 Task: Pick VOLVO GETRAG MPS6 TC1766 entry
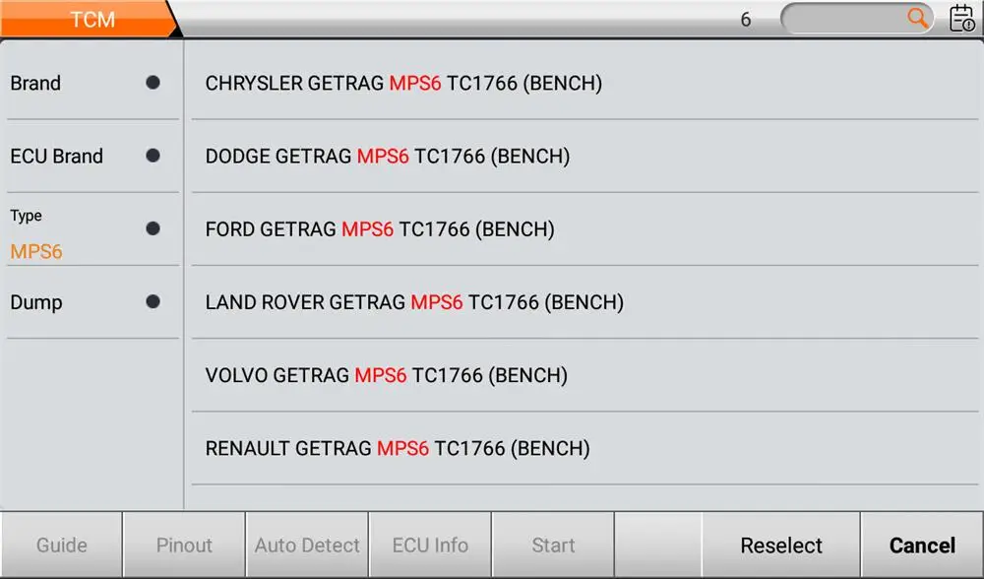tap(387, 375)
